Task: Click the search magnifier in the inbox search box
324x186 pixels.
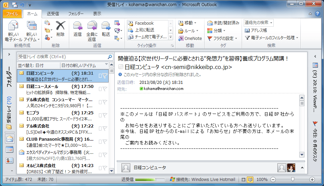Action: click(x=110, y=57)
